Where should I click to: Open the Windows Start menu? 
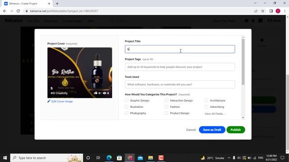(5, 158)
